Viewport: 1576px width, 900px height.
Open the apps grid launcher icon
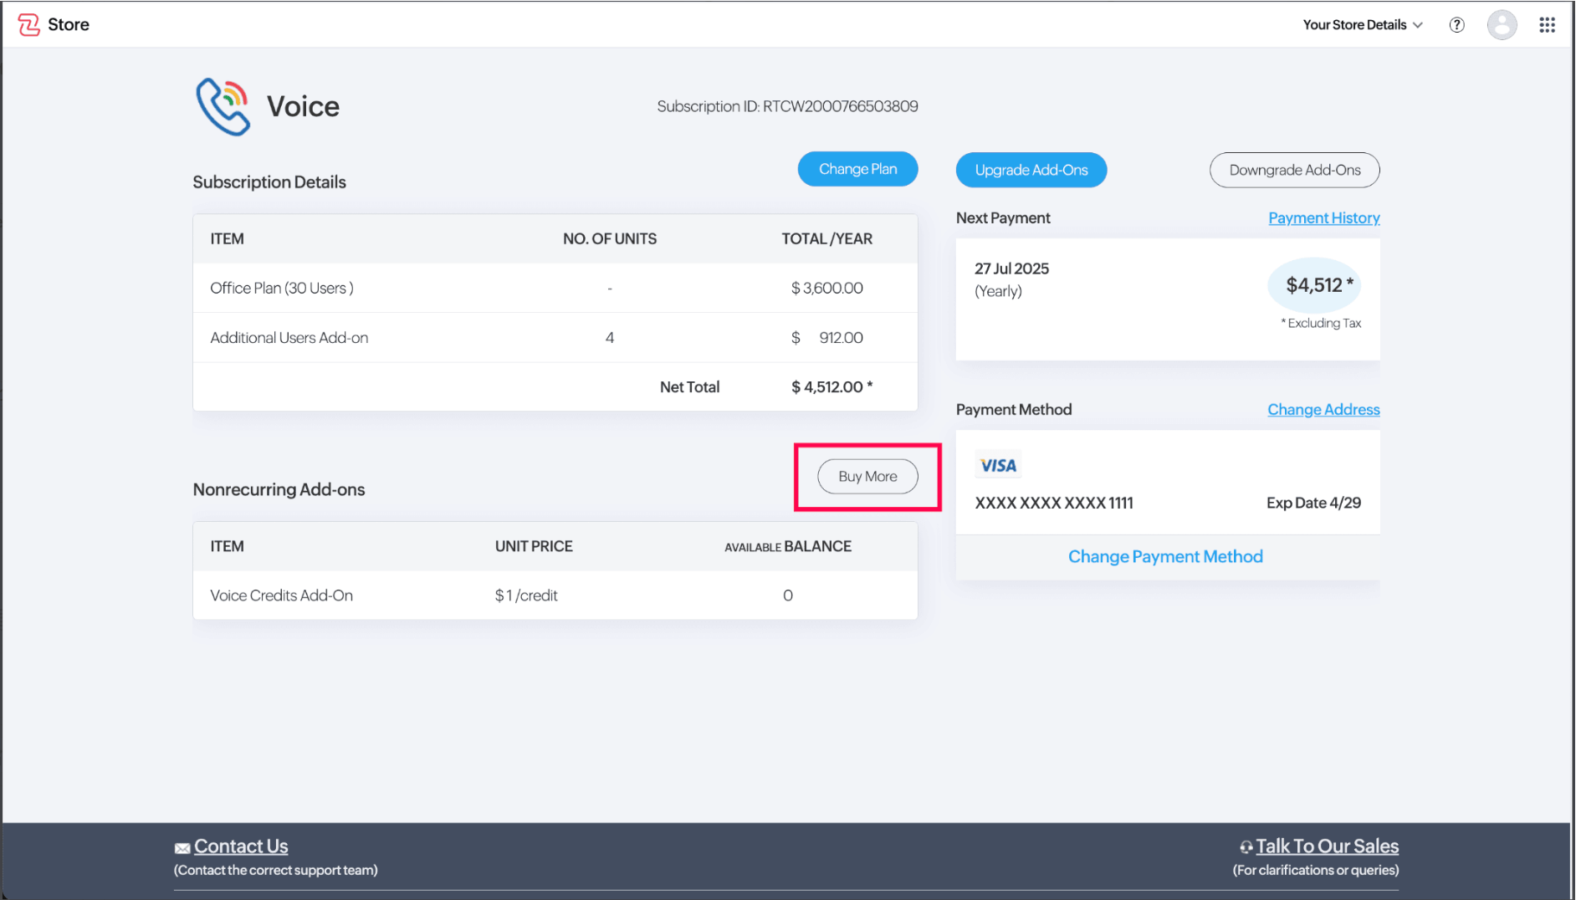click(x=1547, y=25)
